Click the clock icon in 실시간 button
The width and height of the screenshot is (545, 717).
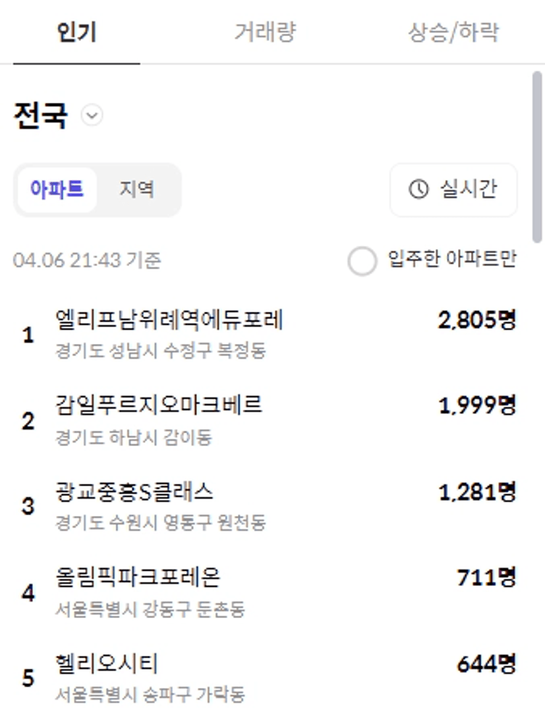418,189
